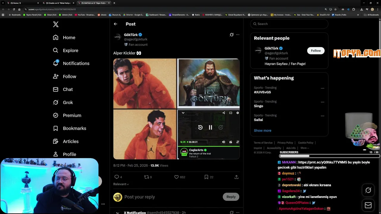Open the YouTube Broadcast bookmark

[85, 15]
